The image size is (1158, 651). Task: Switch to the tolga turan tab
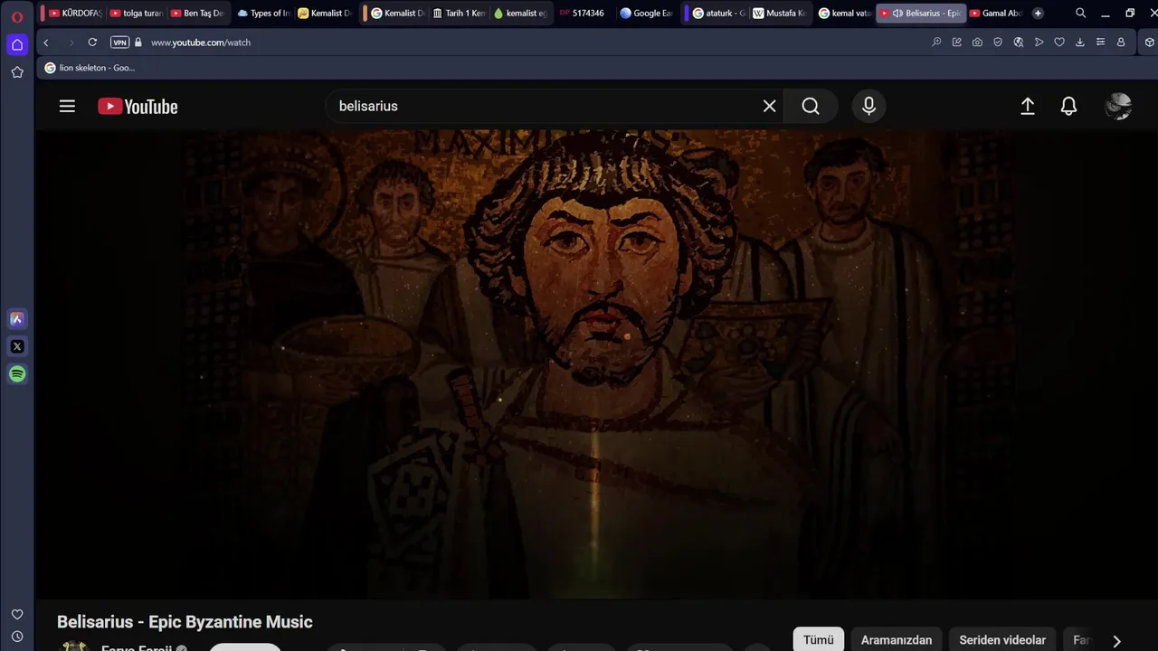click(x=137, y=14)
